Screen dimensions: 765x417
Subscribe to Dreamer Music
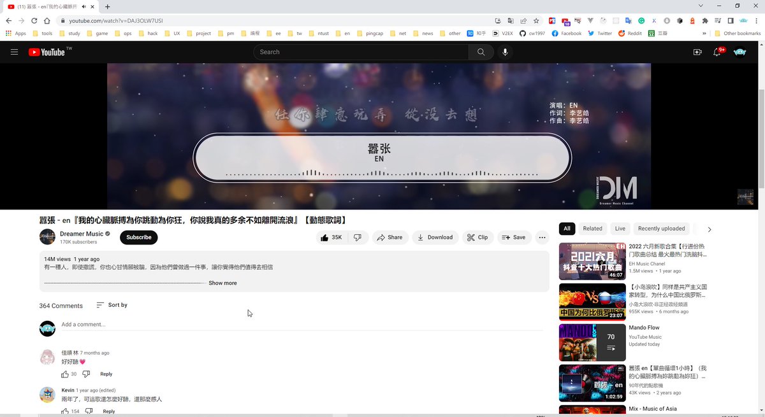[138, 237]
